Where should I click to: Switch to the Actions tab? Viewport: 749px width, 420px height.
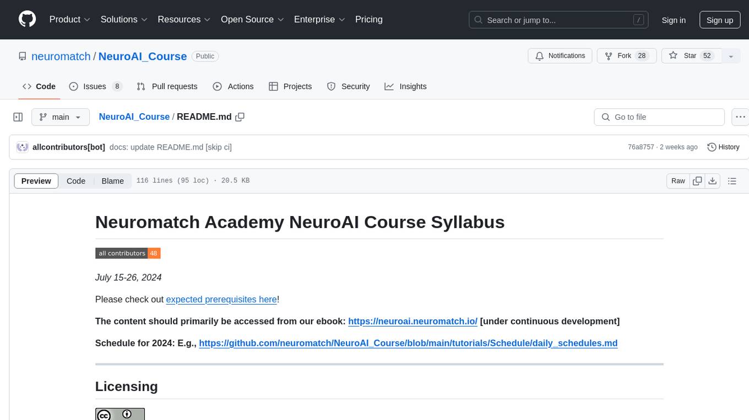pyautogui.click(x=233, y=86)
